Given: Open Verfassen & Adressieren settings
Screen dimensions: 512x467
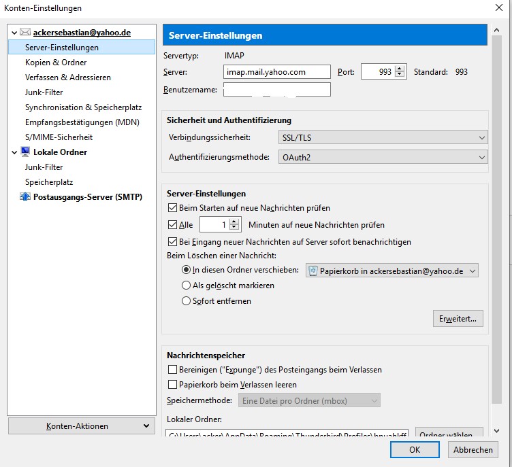Looking at the screenshot, I should coord(68,77).
